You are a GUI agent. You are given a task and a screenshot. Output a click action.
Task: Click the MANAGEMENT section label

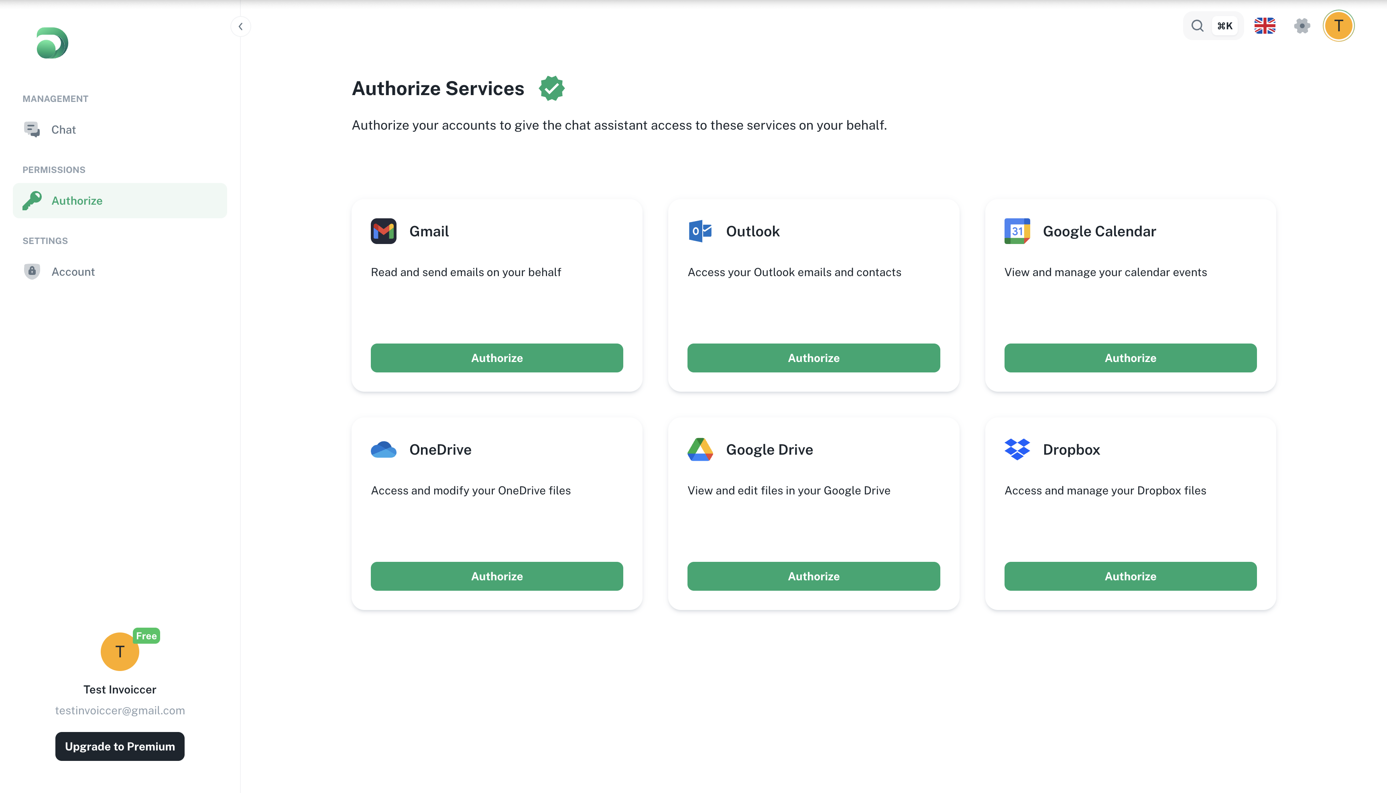55,99
